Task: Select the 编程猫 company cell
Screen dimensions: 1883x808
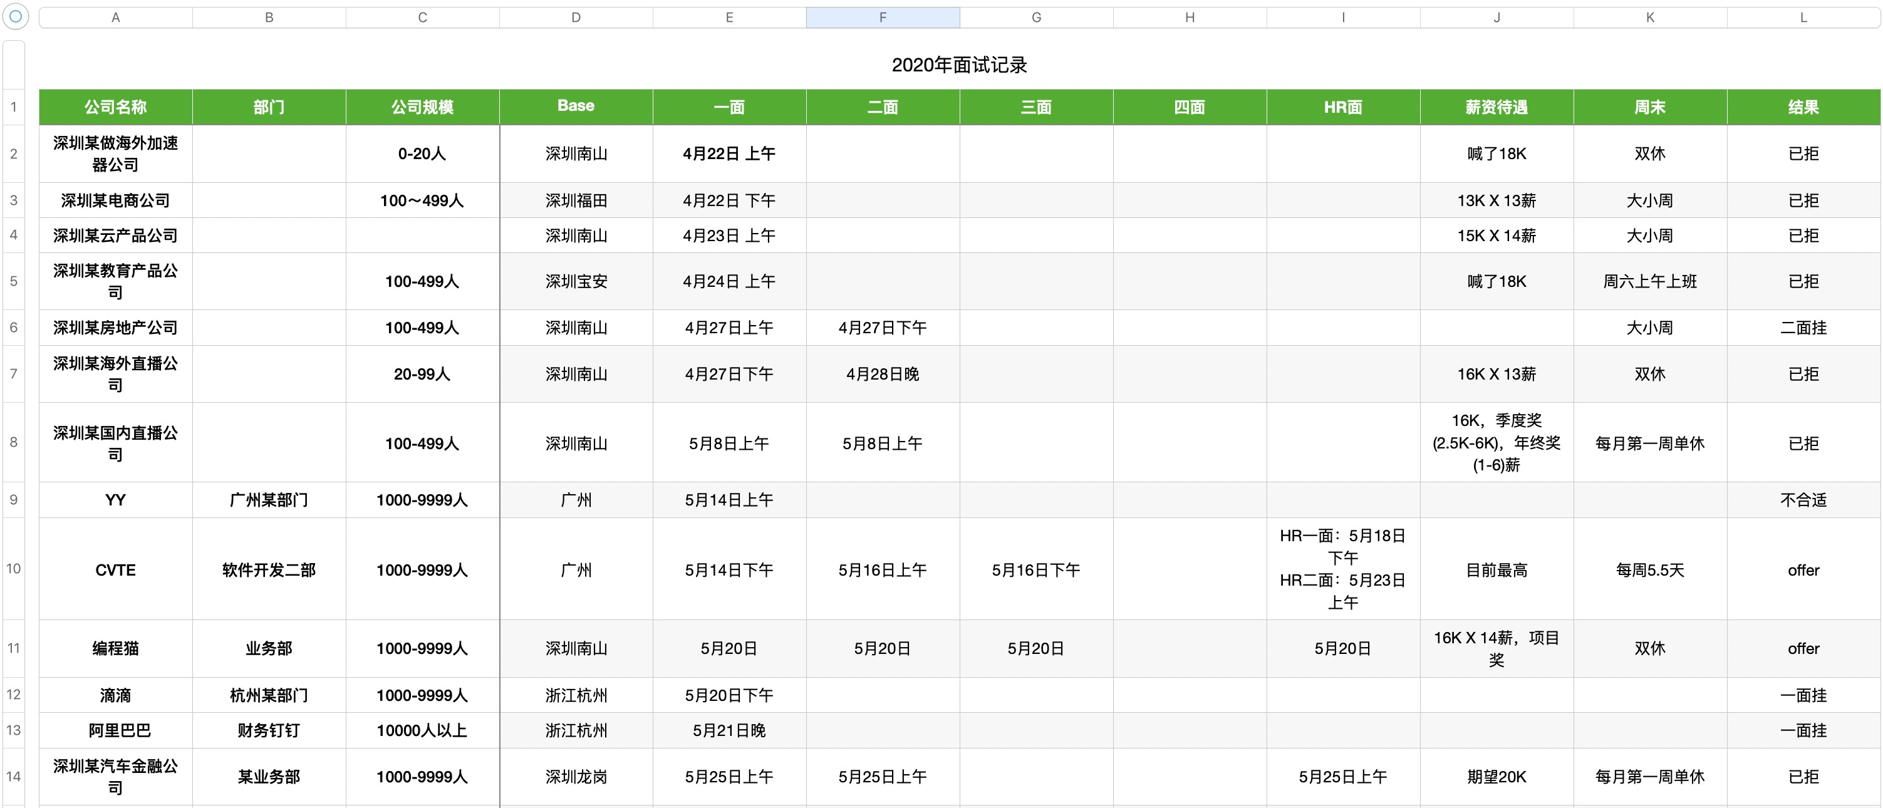Action: point(115,648)
